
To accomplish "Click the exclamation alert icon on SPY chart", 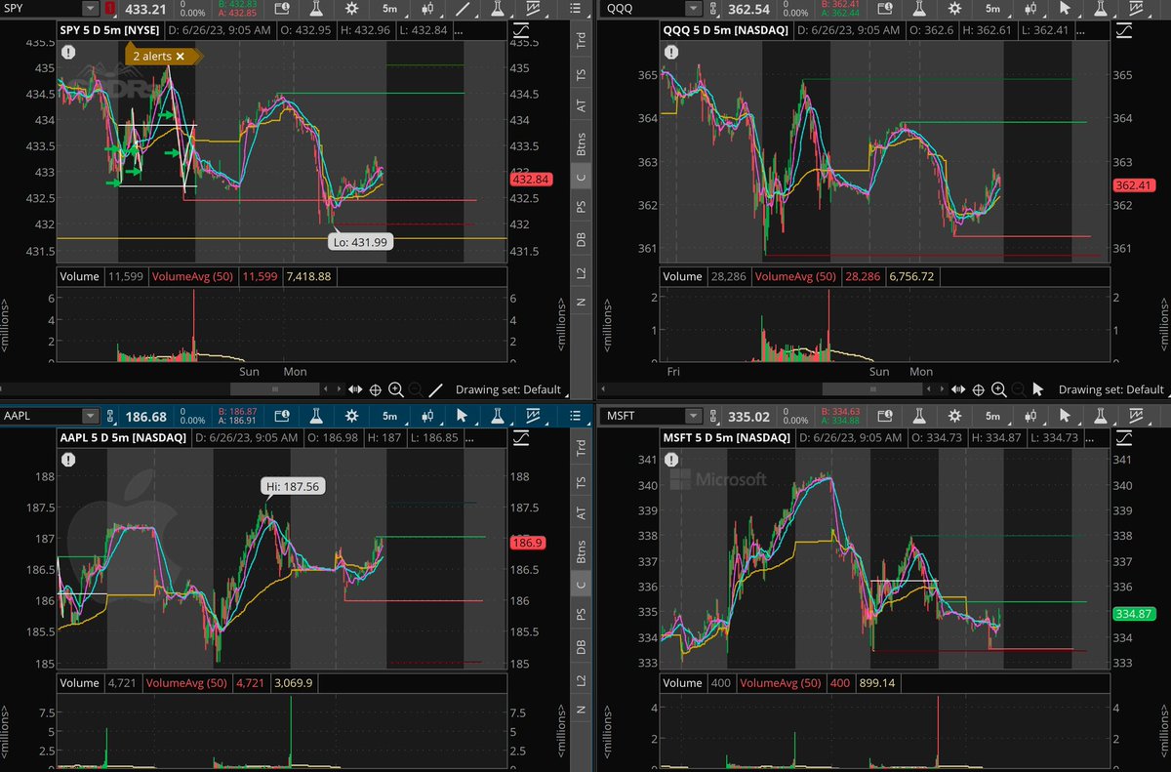I will (67, 54).
